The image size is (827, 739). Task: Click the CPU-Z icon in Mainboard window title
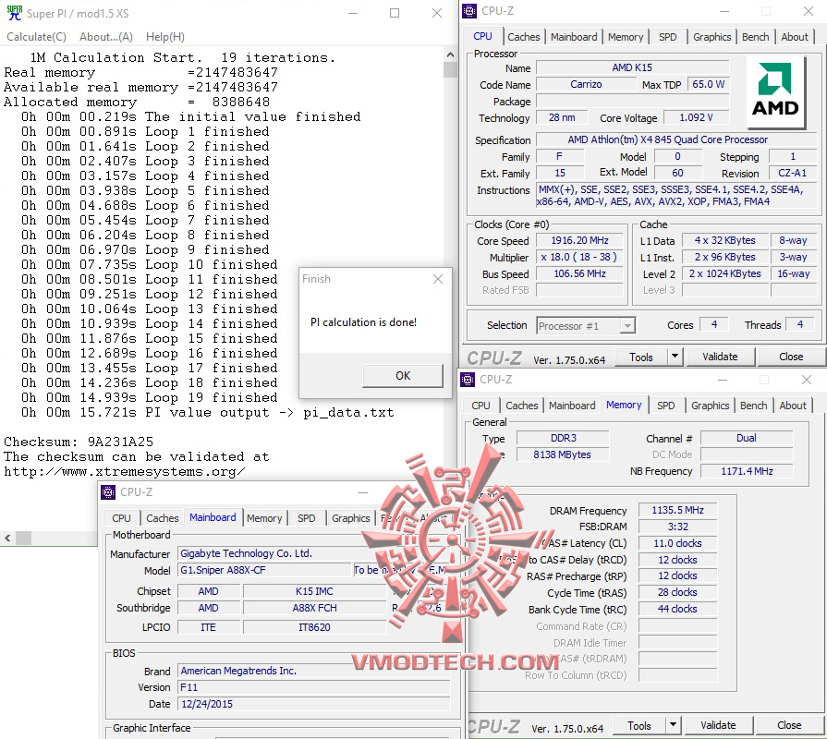tap(108, 491)
